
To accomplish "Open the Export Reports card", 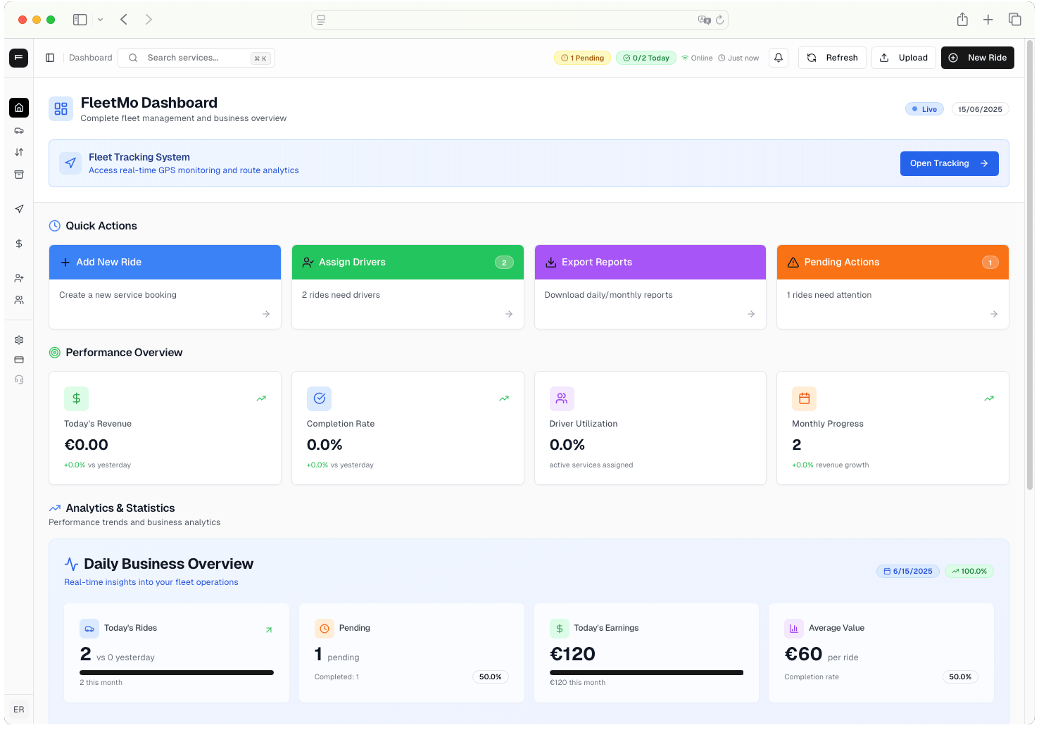I will point(650,287).
